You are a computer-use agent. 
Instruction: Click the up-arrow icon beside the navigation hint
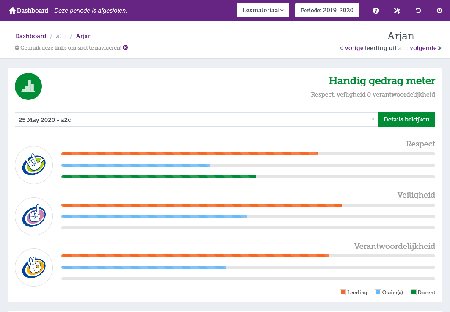point(17,48)
